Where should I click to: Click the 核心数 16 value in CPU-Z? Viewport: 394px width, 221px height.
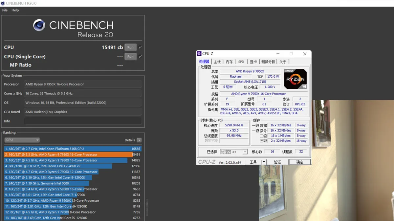coord(273,152)
